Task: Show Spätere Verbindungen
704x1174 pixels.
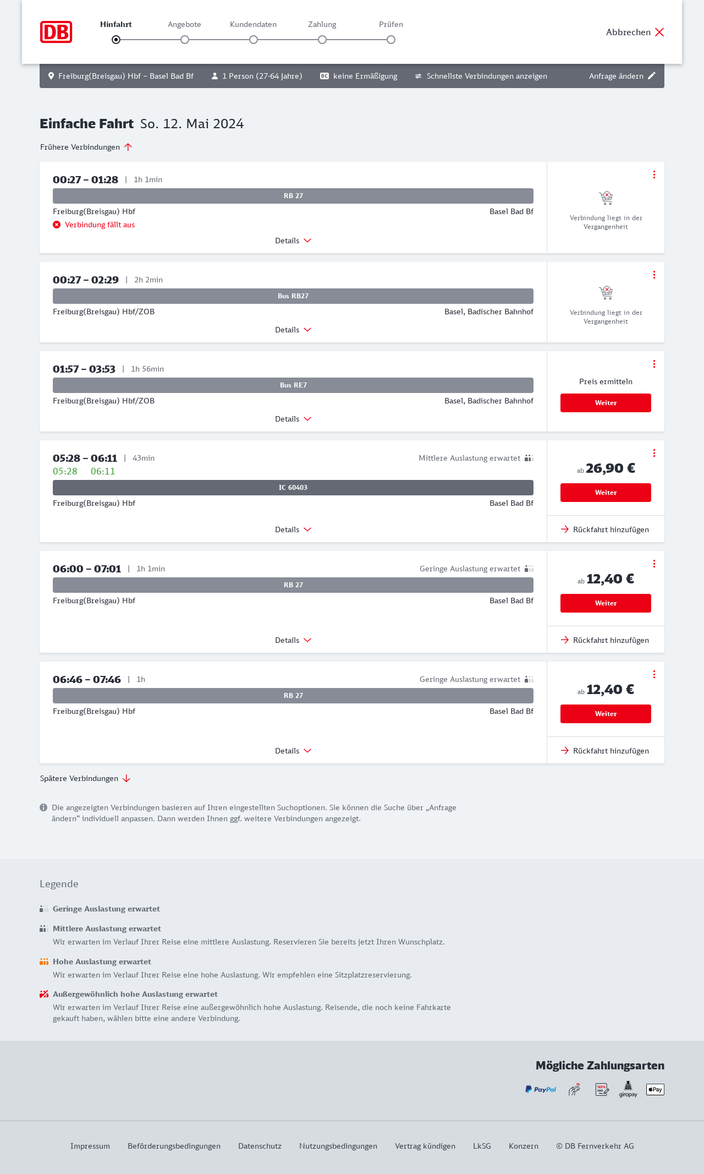Action: [x=85, y=778]
